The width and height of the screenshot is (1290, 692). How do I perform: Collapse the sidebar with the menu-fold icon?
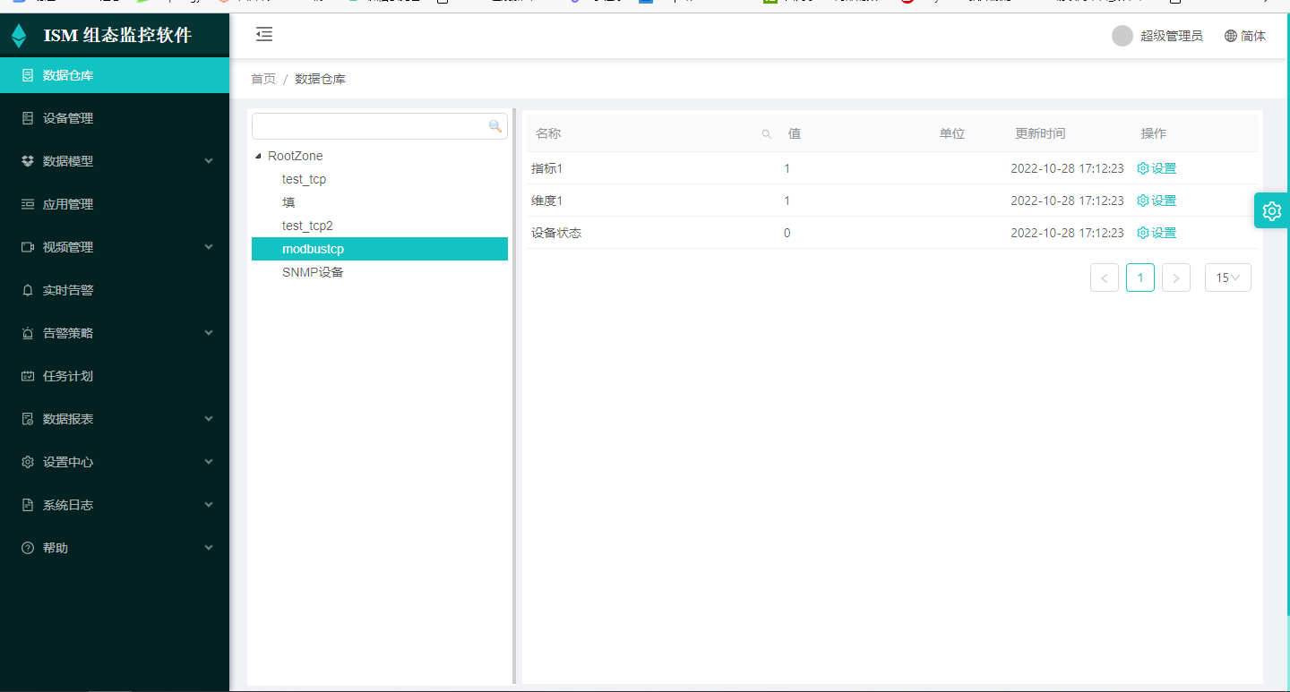[x=263, y=35]
